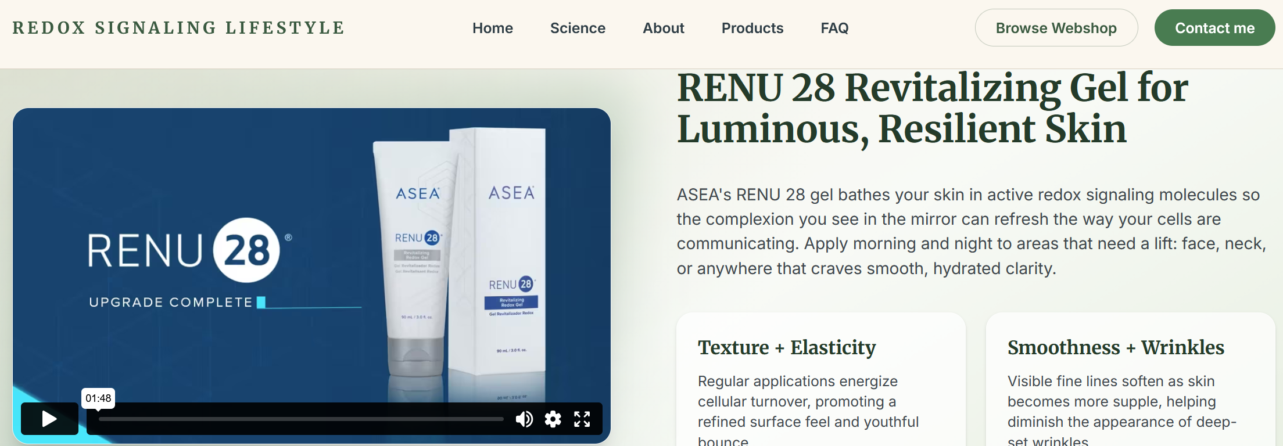1283x446 pixels.
Task: Click the Browse Webshop button
Action: (1056, 28)
